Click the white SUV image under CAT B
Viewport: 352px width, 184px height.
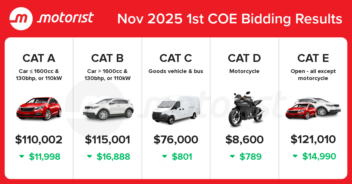coord(108,109)
